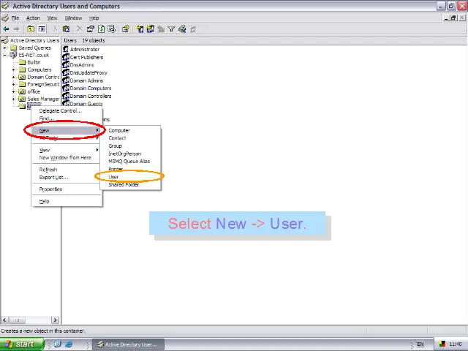Screen dimensions: 468x351
Task: Select MSMQ Queue Alias in the submenu
Action: click(130, 161)
